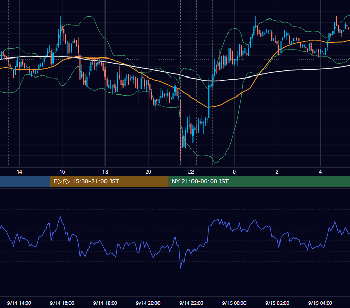
Task: Click the 9/14 14:00 time label
Action: 19,303
